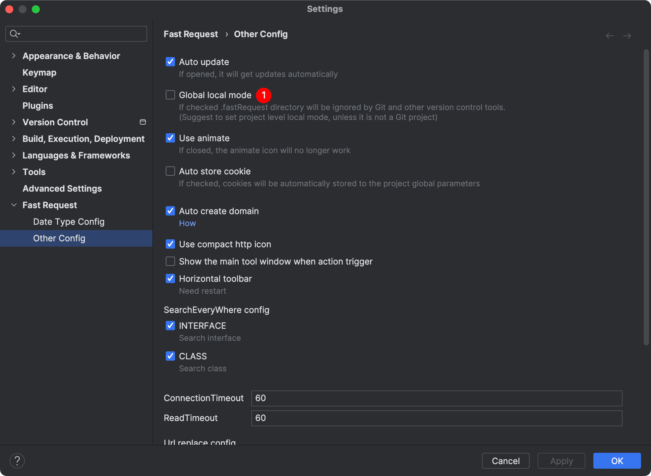Image resolution: width=651 pixels, height=476 pixels.
Task: Click the red badge numbered 1
Action: click(x=264, y=95)
